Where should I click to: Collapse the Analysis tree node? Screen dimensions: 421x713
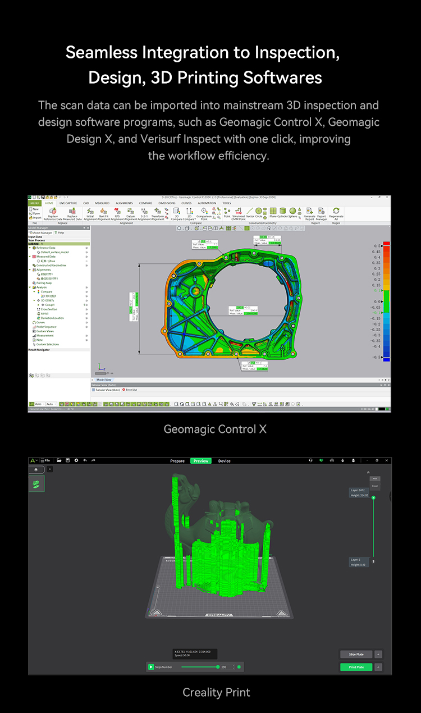pos(30,287)
